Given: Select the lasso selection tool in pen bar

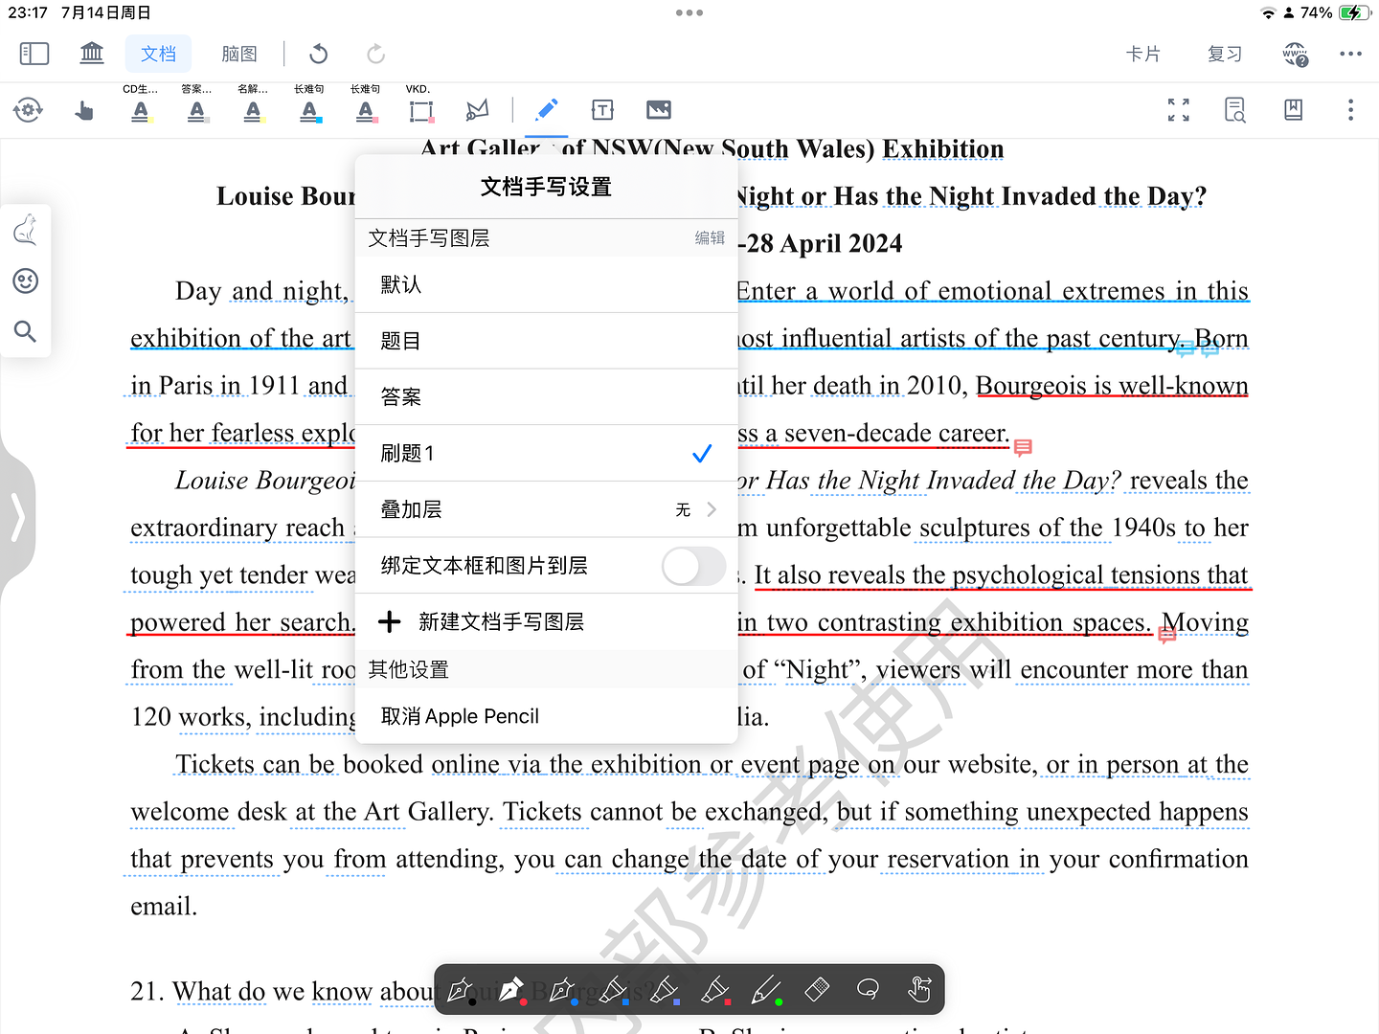Looking at the screenshot, I should [869, 989].
